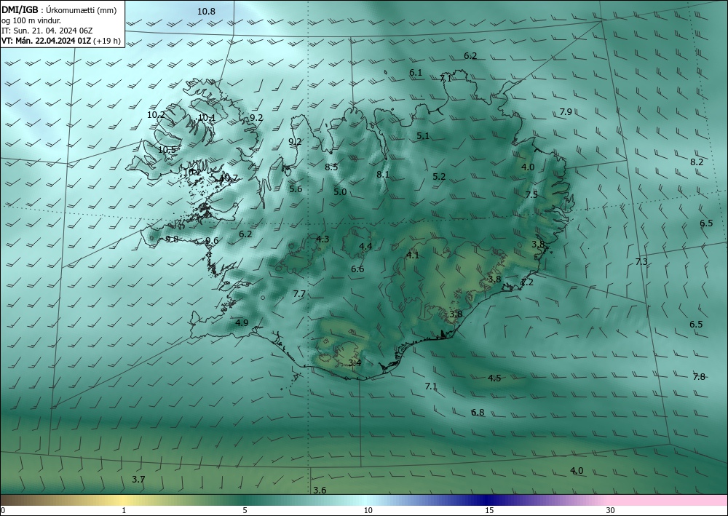Click the 9.6 map value
Screen dimensions: 728x516
click(212, 240)
